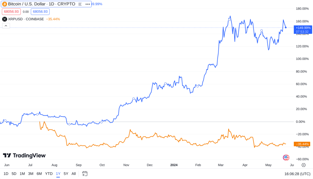Click the XRP coin icon beside XRPUSD
Viewport: 313px width, 179px height.
[4, 19]
